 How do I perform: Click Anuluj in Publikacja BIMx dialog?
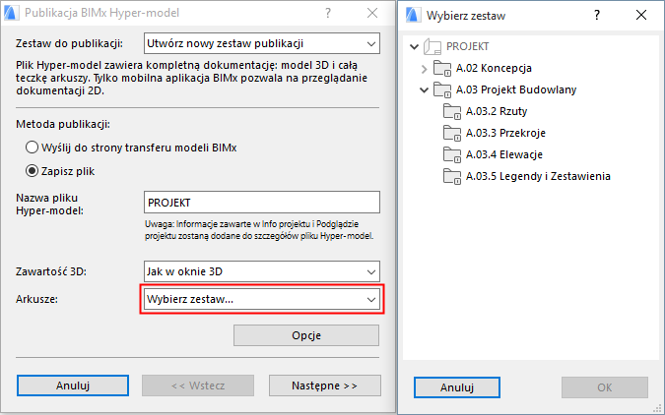point(73,385)
